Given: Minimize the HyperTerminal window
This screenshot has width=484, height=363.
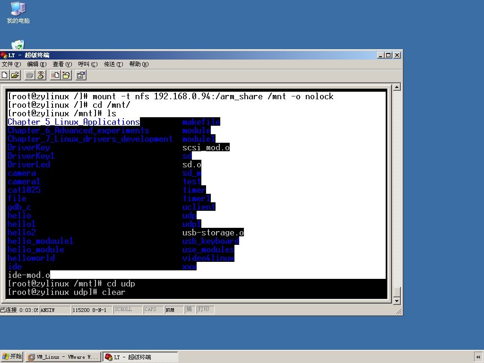Looking at the screenshot, I should coord(381,55).
